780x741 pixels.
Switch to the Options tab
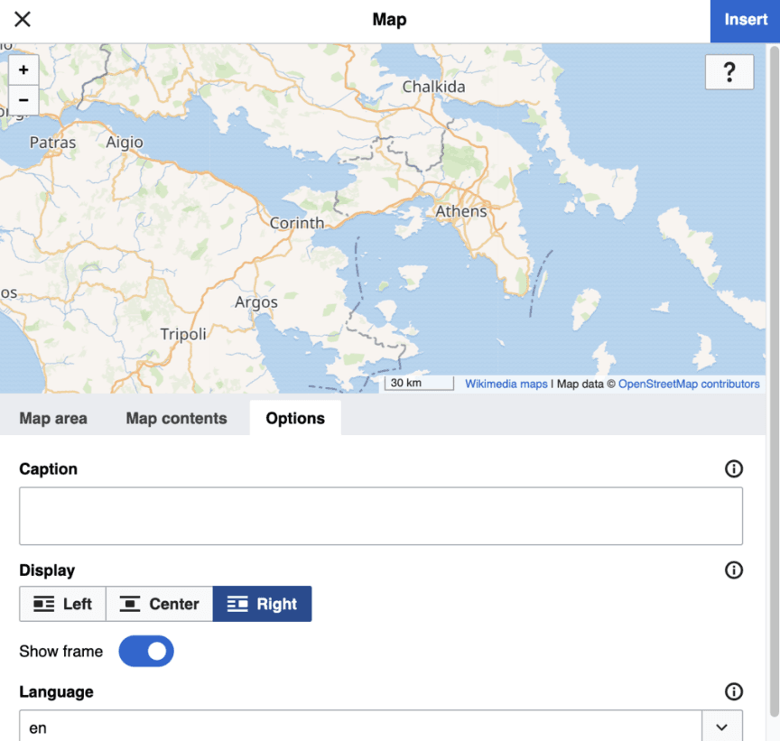tap(295, 418)
